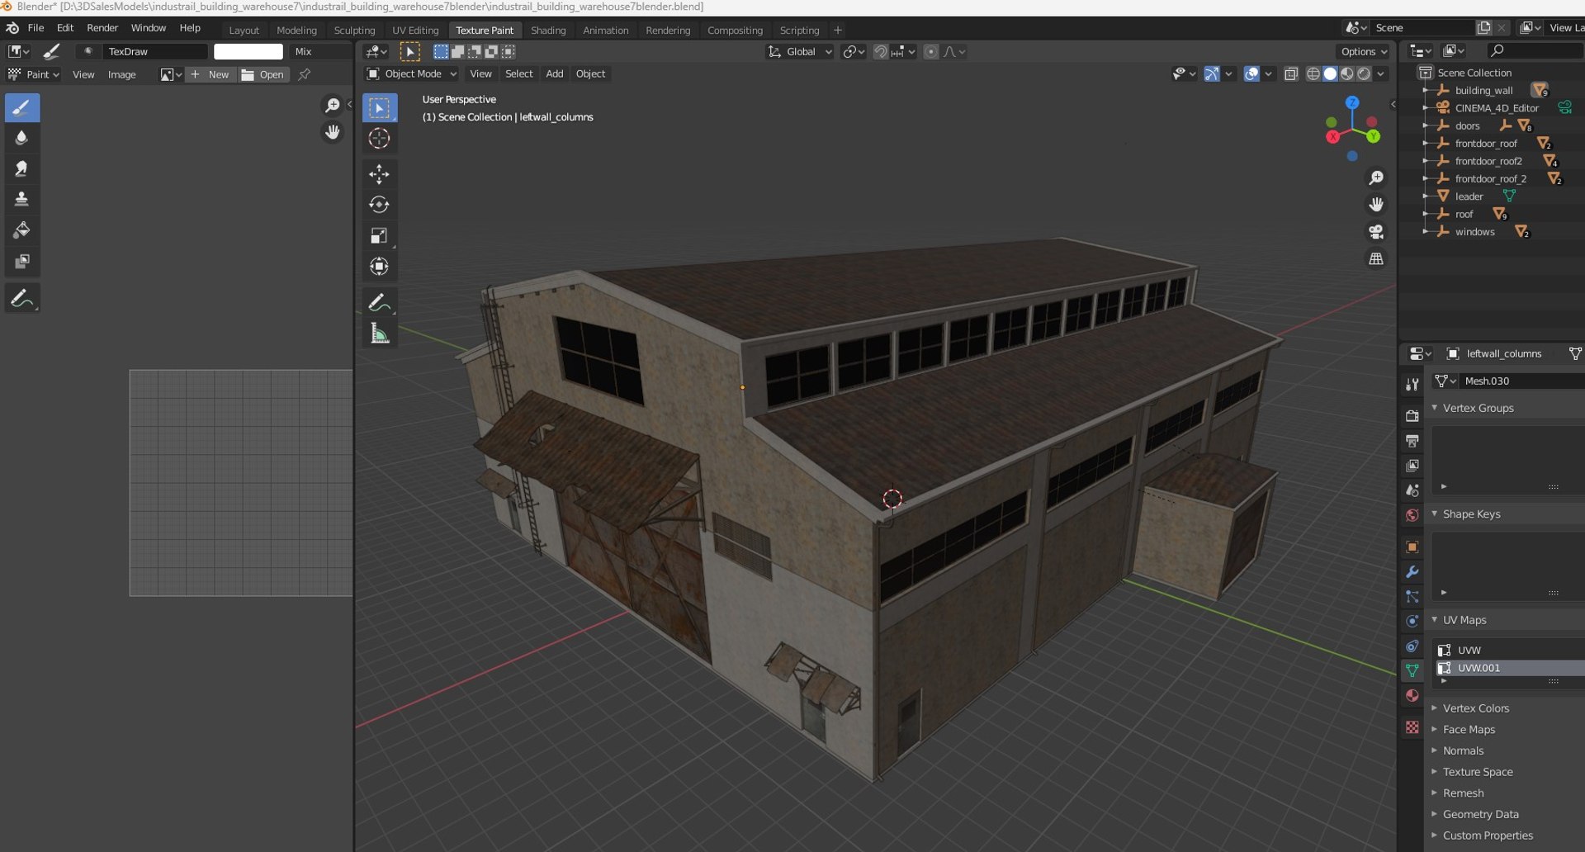Open the File menu
The width and height of the screenshot is (1585, 852).
36,27
